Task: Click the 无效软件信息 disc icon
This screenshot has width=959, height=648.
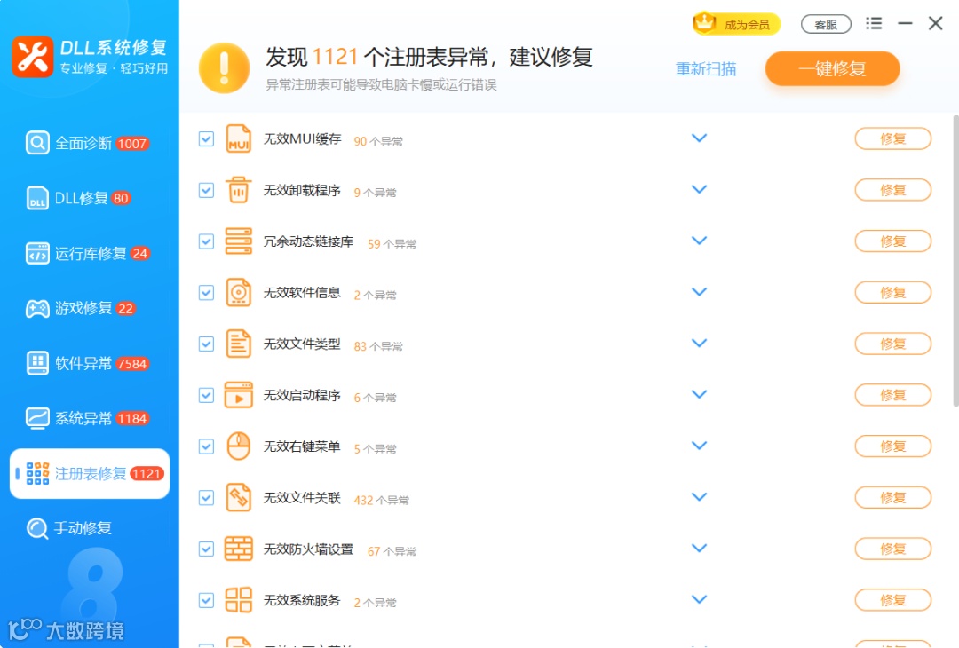Action: (x=239, y=293)
